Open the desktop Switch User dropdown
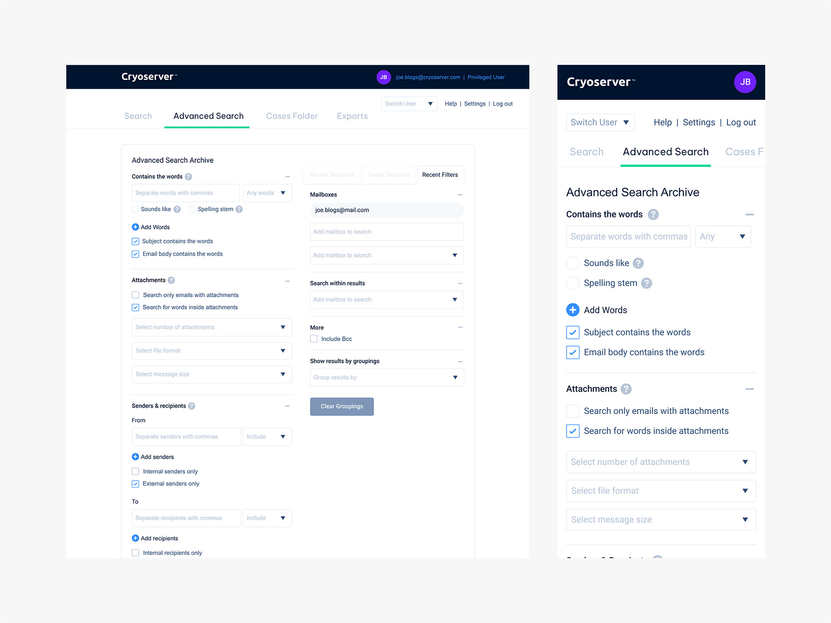Screen dimensions: 831x623 point(409,104)
